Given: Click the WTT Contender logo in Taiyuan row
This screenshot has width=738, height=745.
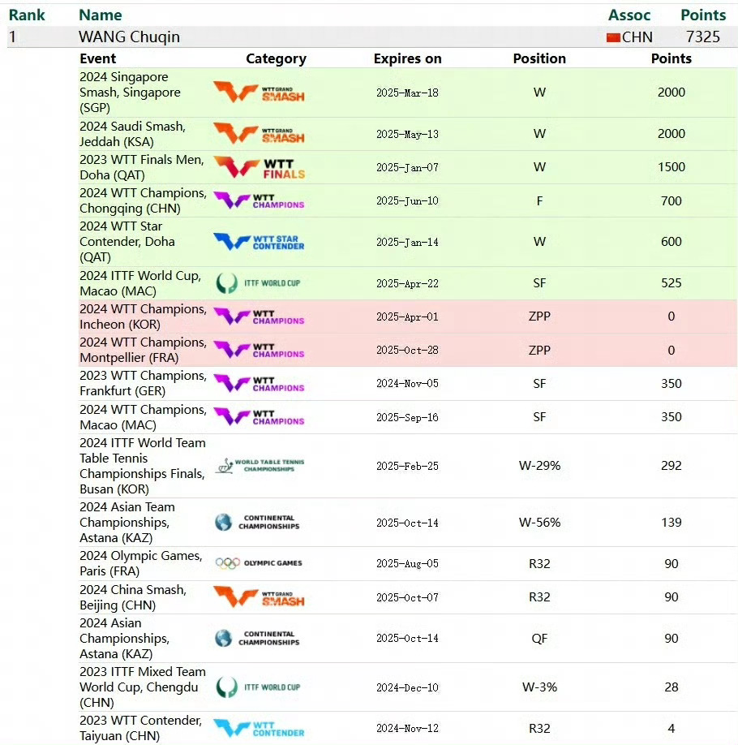Looking at the screenshot, I should pyautogui.click(x=259, y=729).
